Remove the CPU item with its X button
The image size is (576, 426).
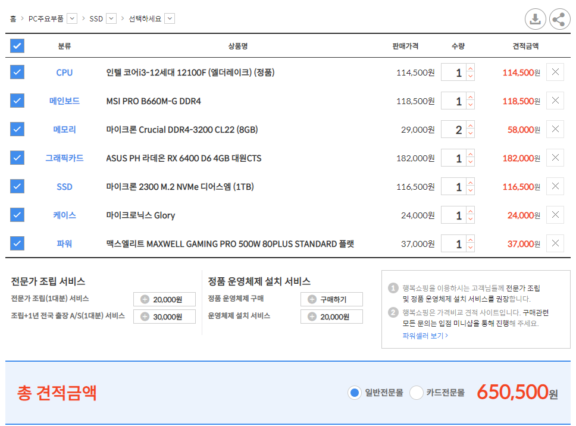coord(555,72)
